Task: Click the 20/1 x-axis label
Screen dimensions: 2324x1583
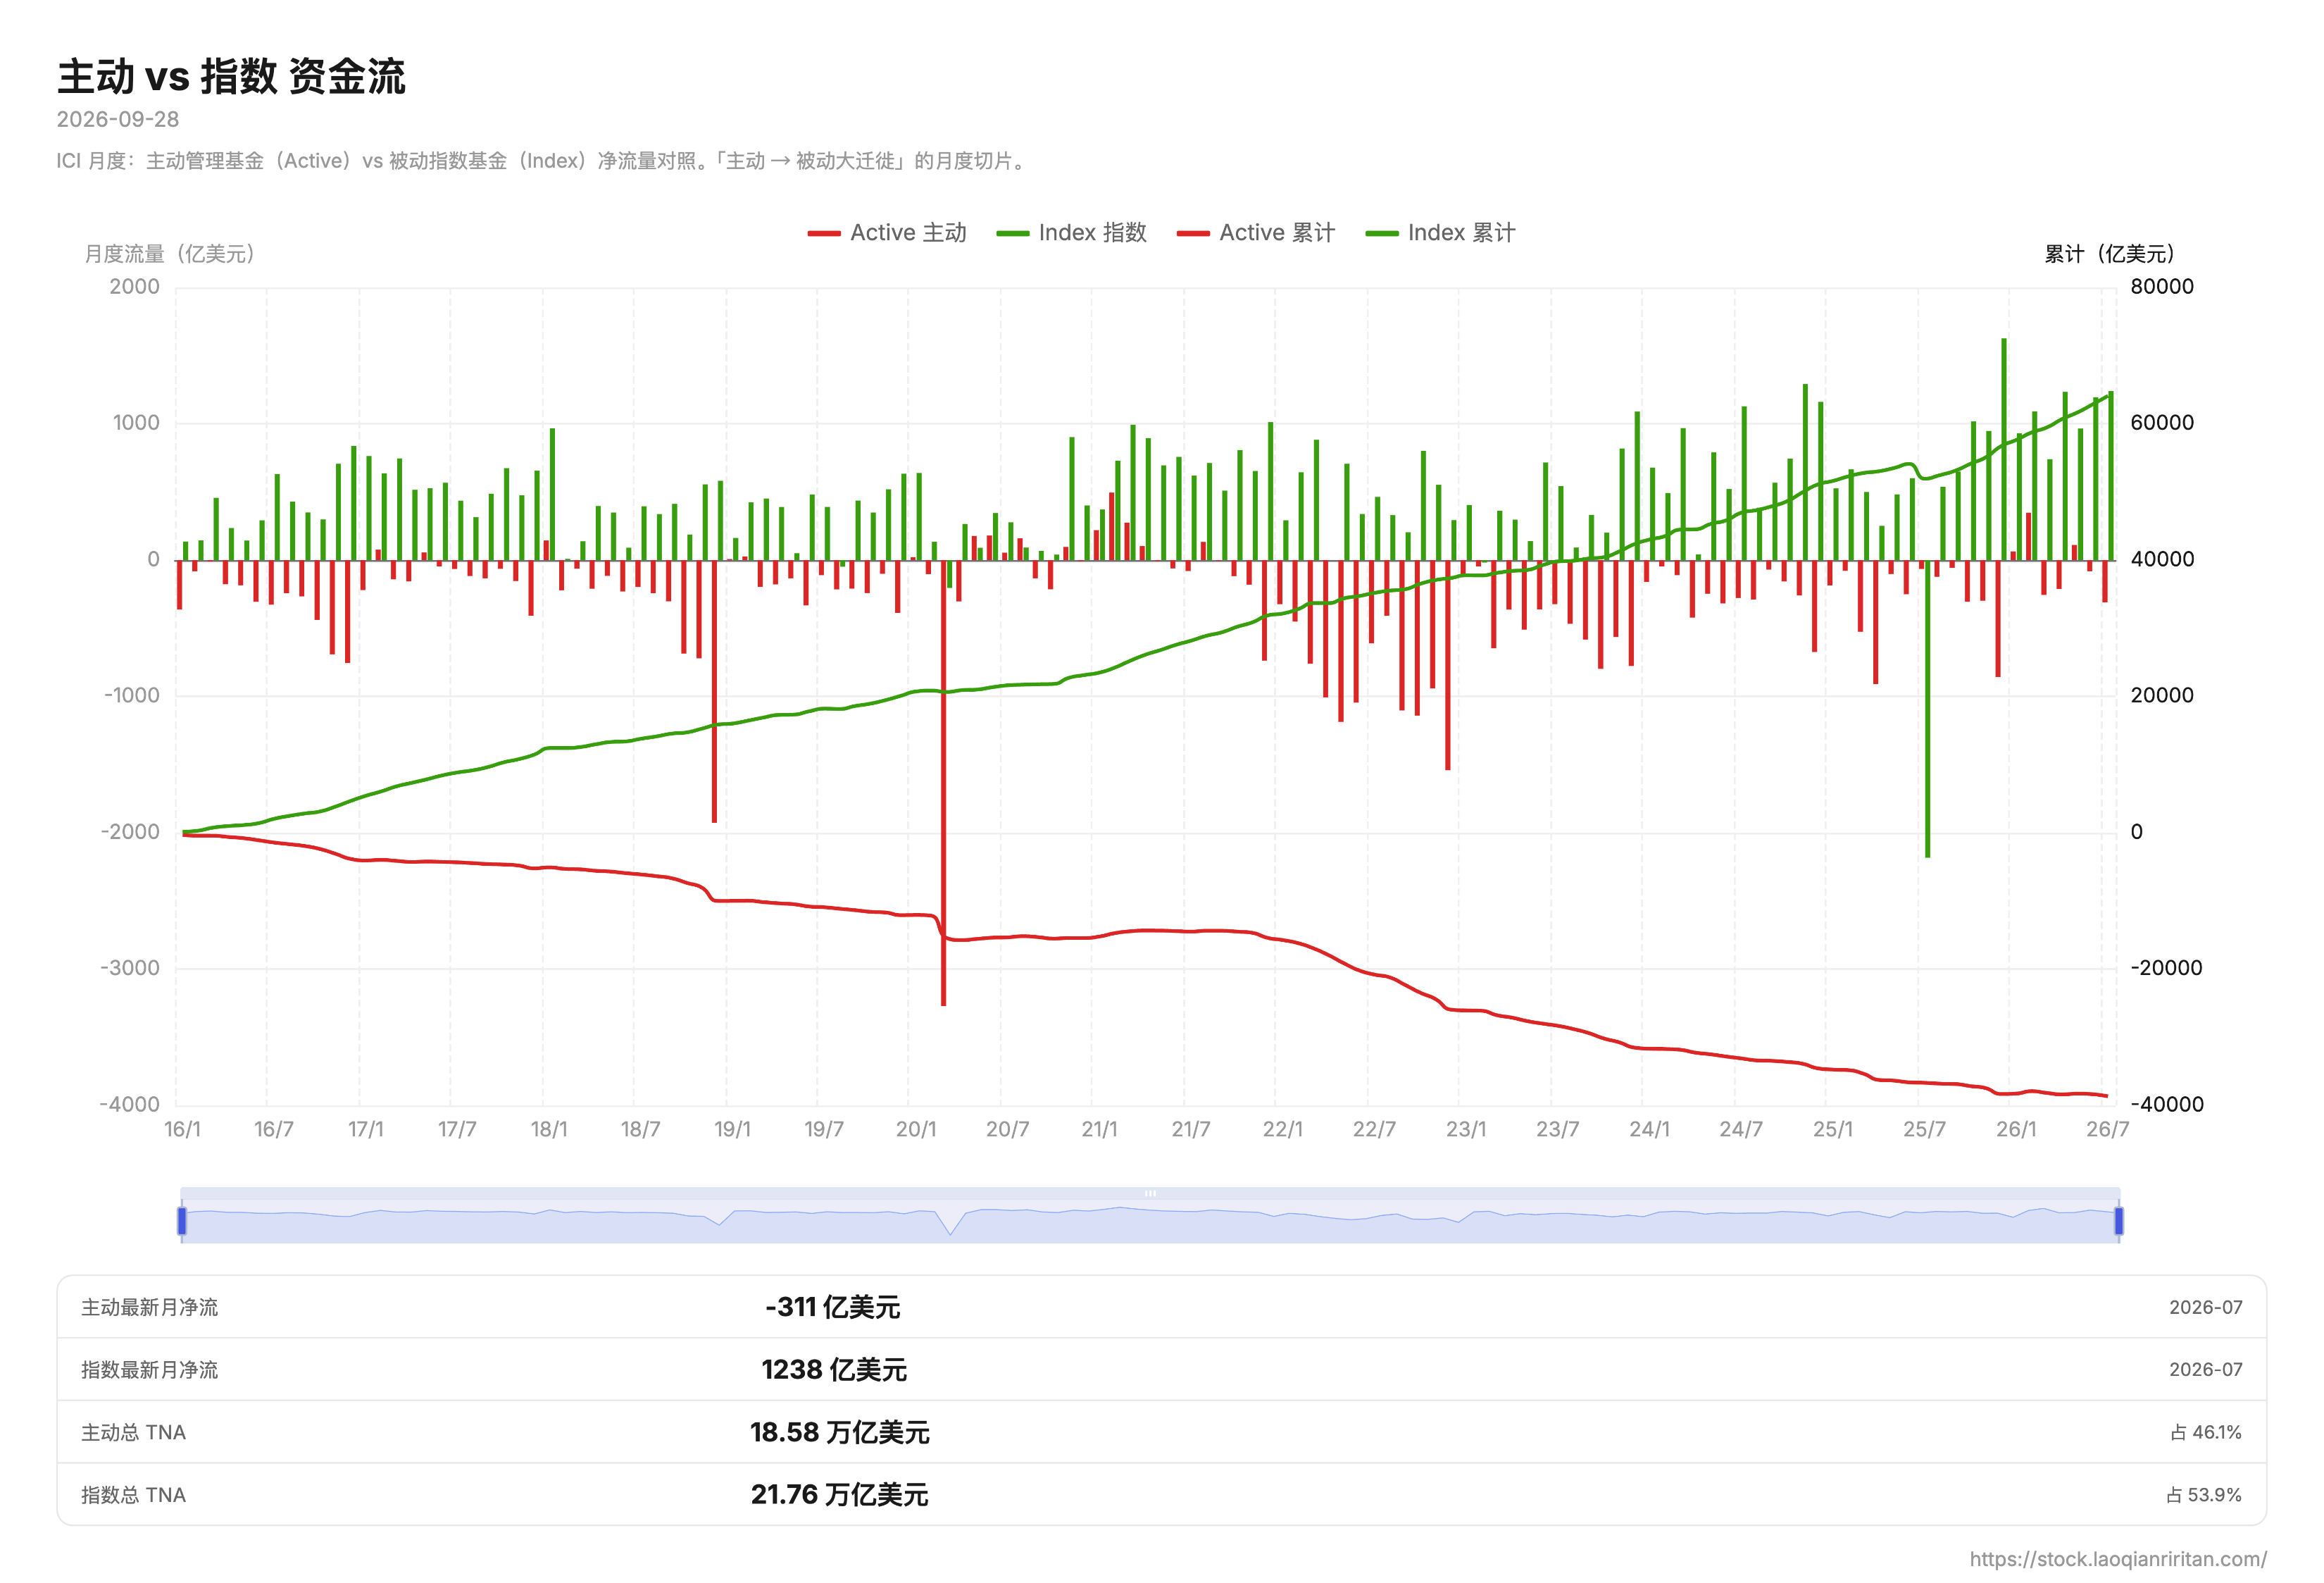Action: pyautogui.click(x=916, y=1129)
